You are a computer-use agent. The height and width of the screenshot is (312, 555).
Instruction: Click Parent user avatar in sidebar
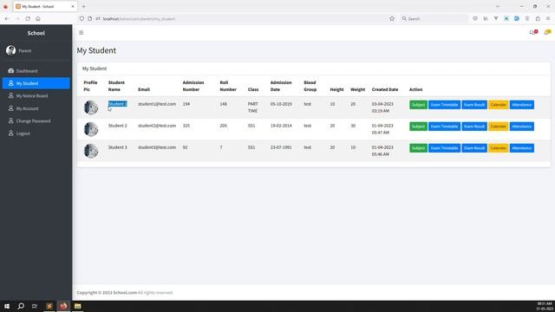coord(10,50)
